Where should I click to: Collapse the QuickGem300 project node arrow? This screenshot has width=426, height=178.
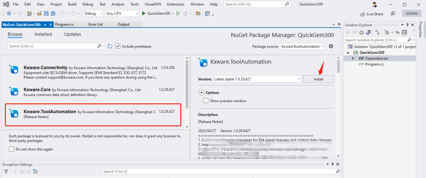point(347,53)
